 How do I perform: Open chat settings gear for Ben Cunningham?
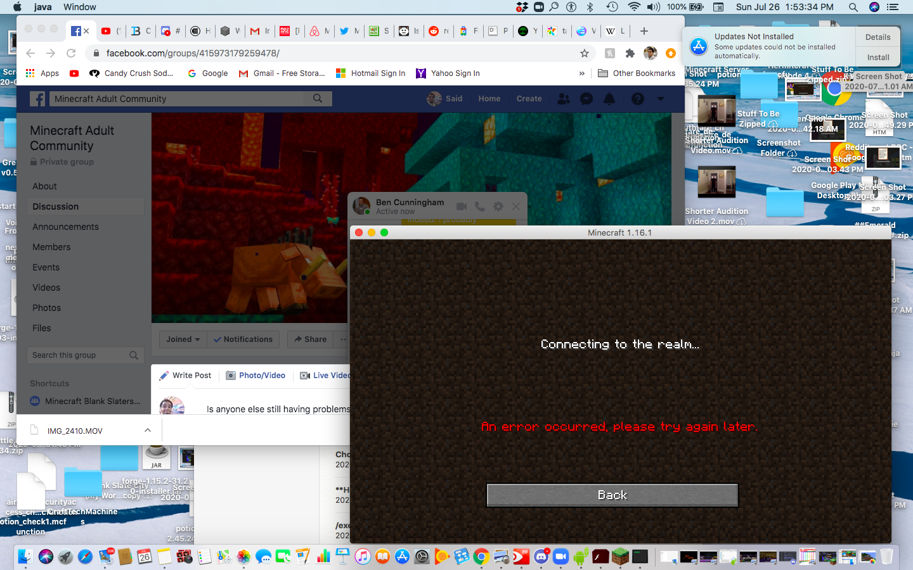tap(498, 206)
